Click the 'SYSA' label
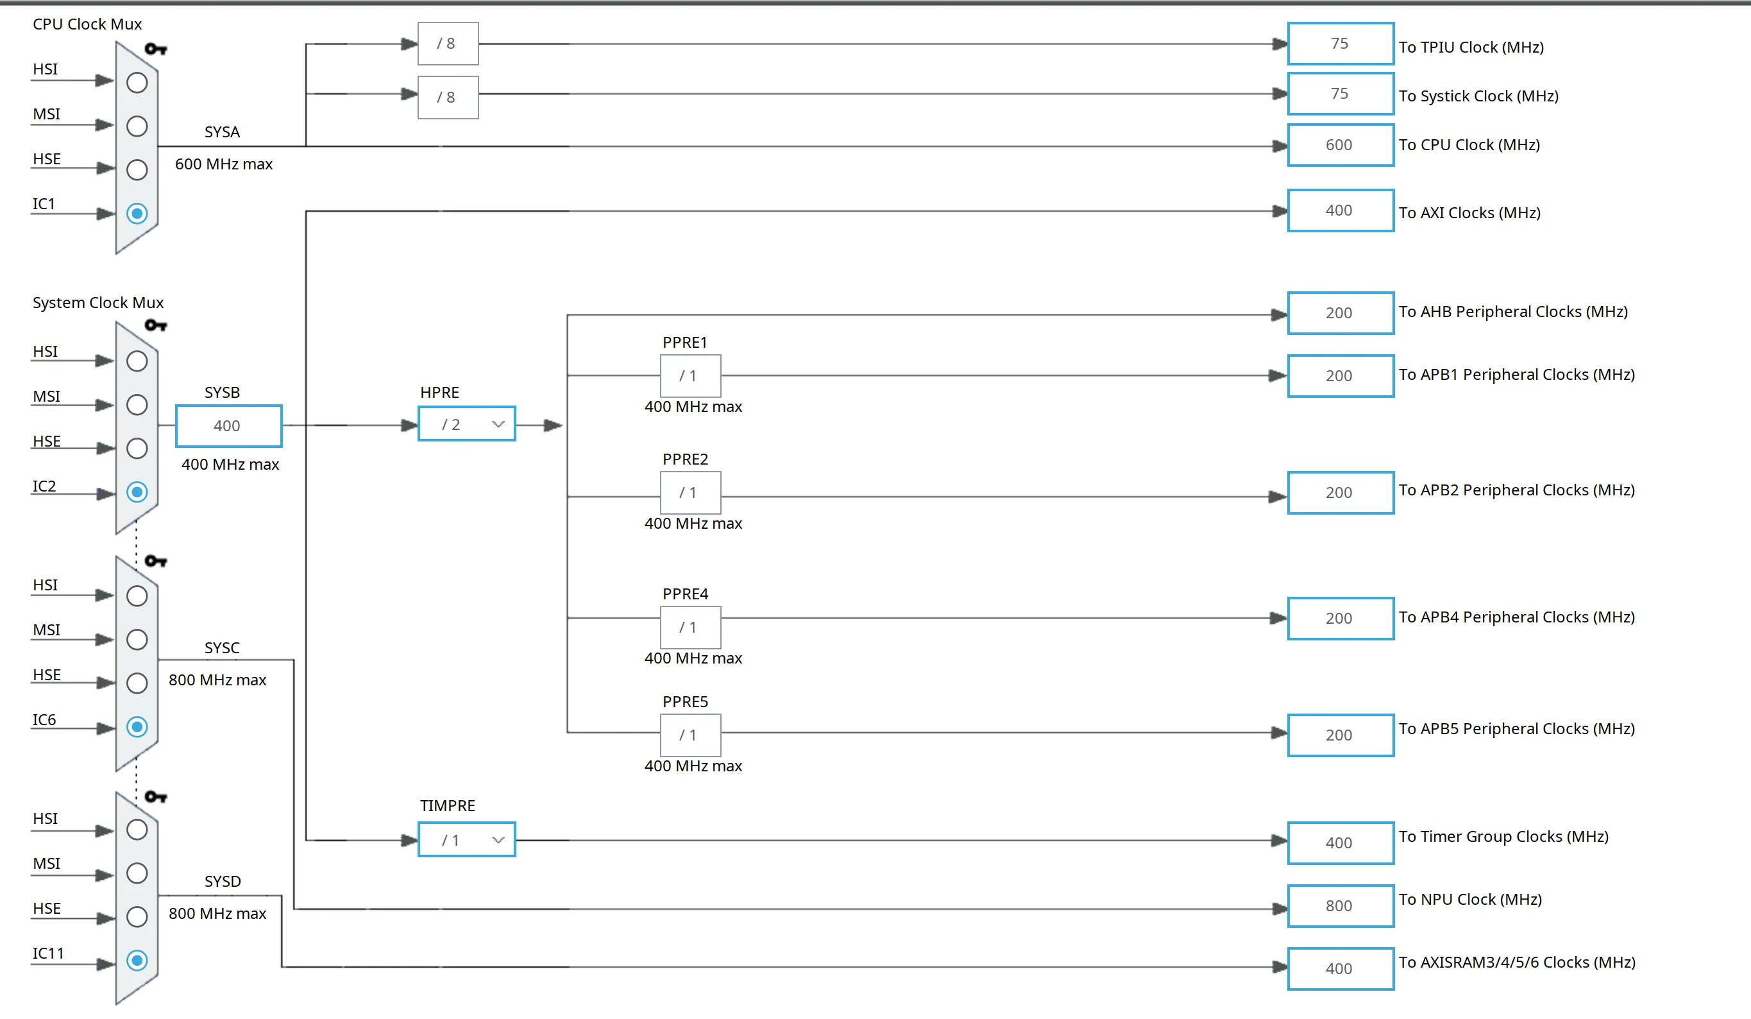 222,132
